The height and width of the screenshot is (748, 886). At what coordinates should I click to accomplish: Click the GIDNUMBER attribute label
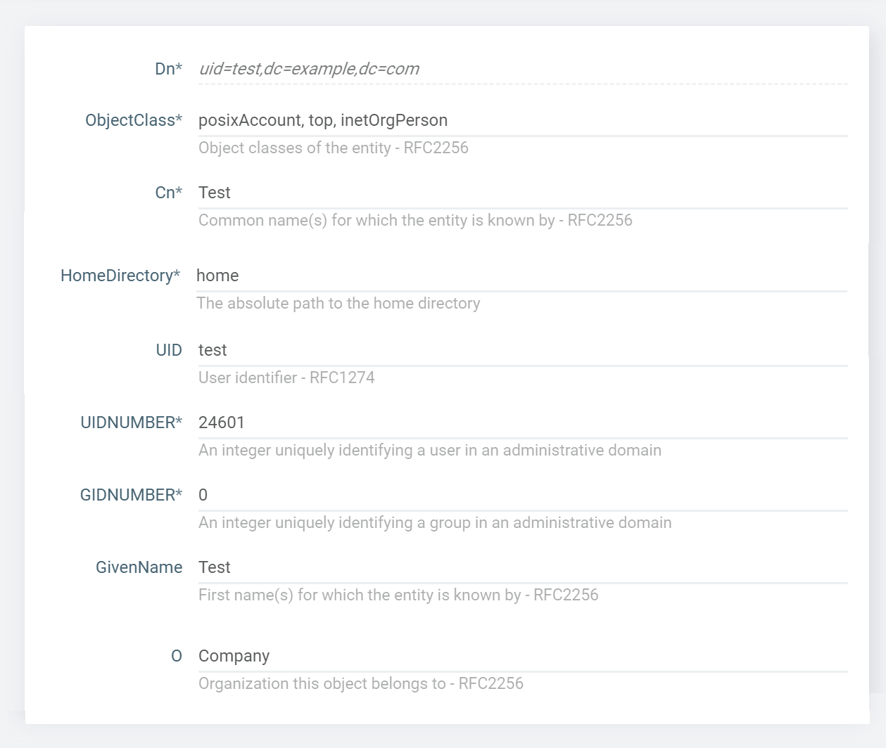pos(131,495)
